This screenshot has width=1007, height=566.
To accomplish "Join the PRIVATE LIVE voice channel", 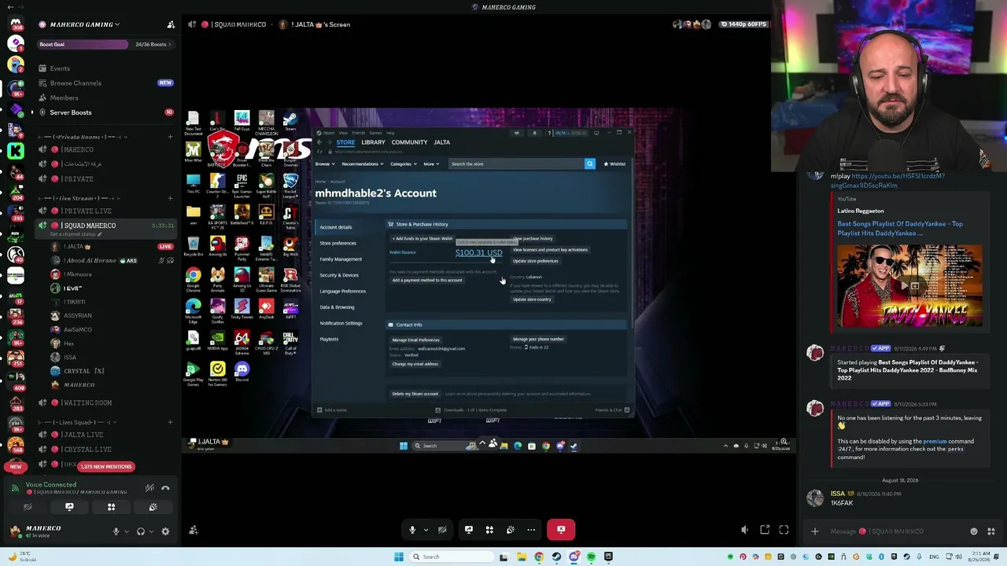I will point(87,211).
